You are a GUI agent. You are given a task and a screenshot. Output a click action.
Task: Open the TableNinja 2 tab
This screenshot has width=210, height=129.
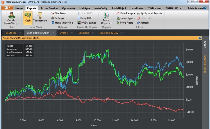click(119, 8)
